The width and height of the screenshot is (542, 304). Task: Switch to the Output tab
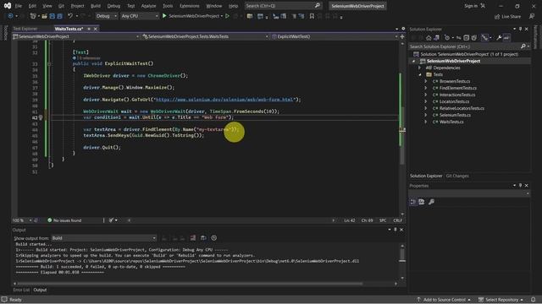[40, 290]
